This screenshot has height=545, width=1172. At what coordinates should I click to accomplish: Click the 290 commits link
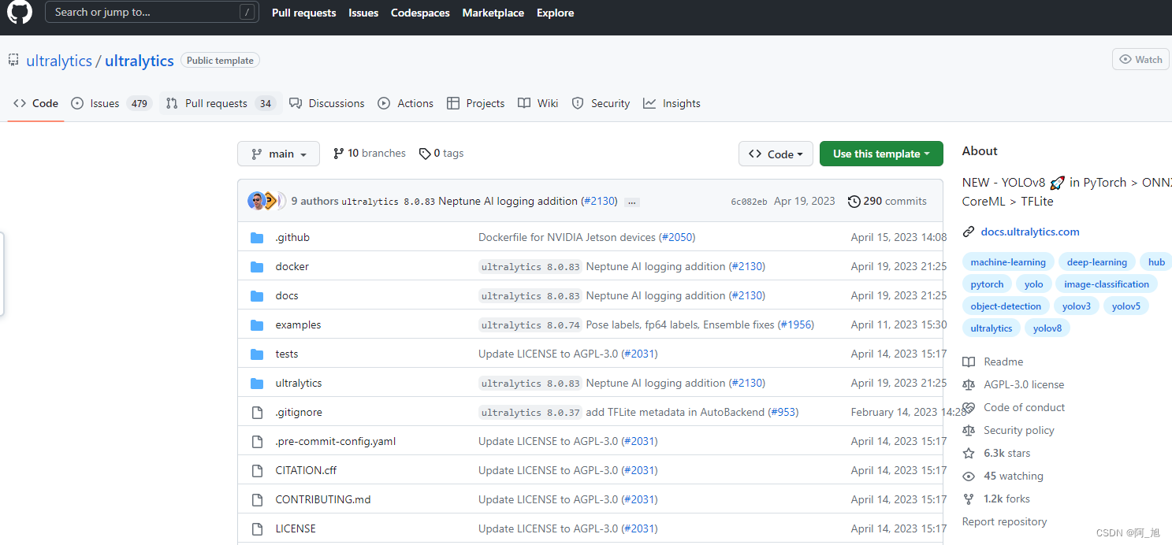click(887, 201)
